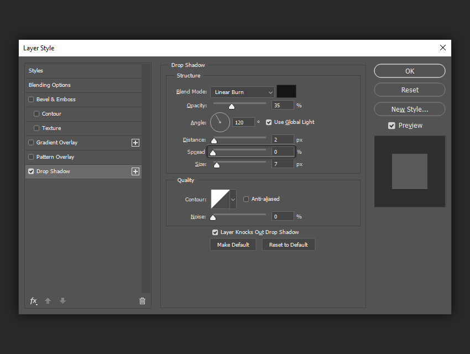Viewport: 470px width, 354px height.
Task: Click the Size value field
Action: click(283, 164)
